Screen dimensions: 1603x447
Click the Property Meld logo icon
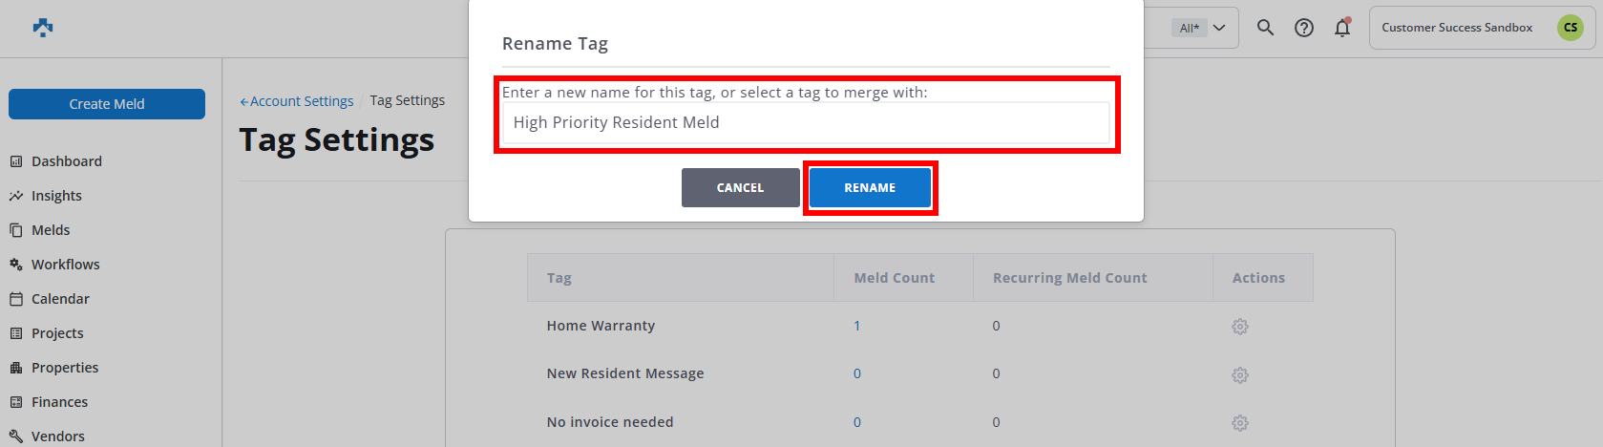[x=43, y=28]
